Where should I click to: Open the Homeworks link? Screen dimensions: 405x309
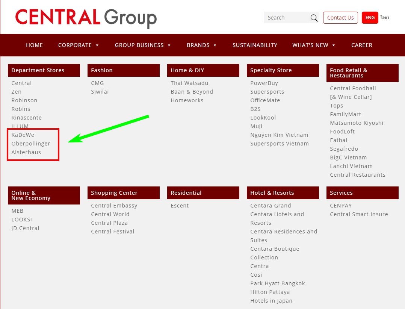pos(187,100)
